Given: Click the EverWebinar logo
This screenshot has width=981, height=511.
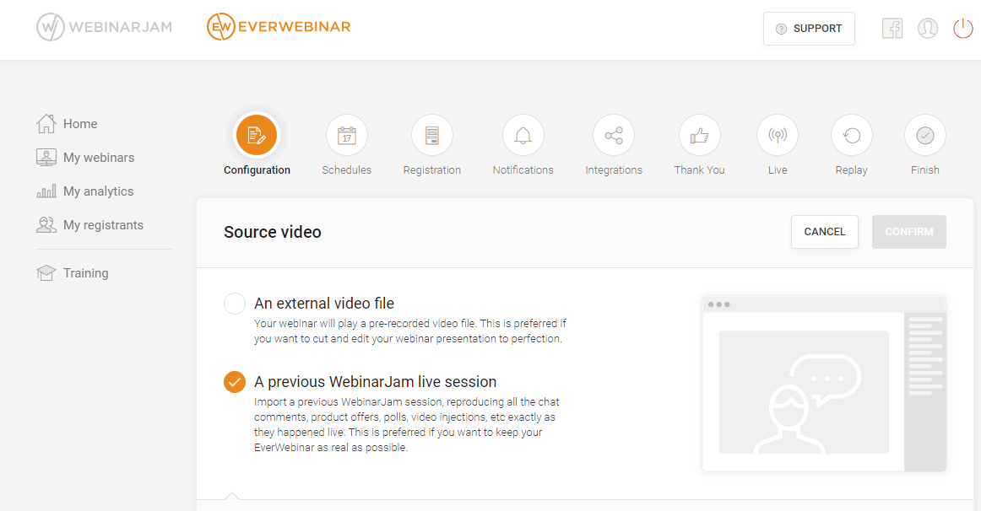Looking at the screenshot, I should tap(279, 27).
